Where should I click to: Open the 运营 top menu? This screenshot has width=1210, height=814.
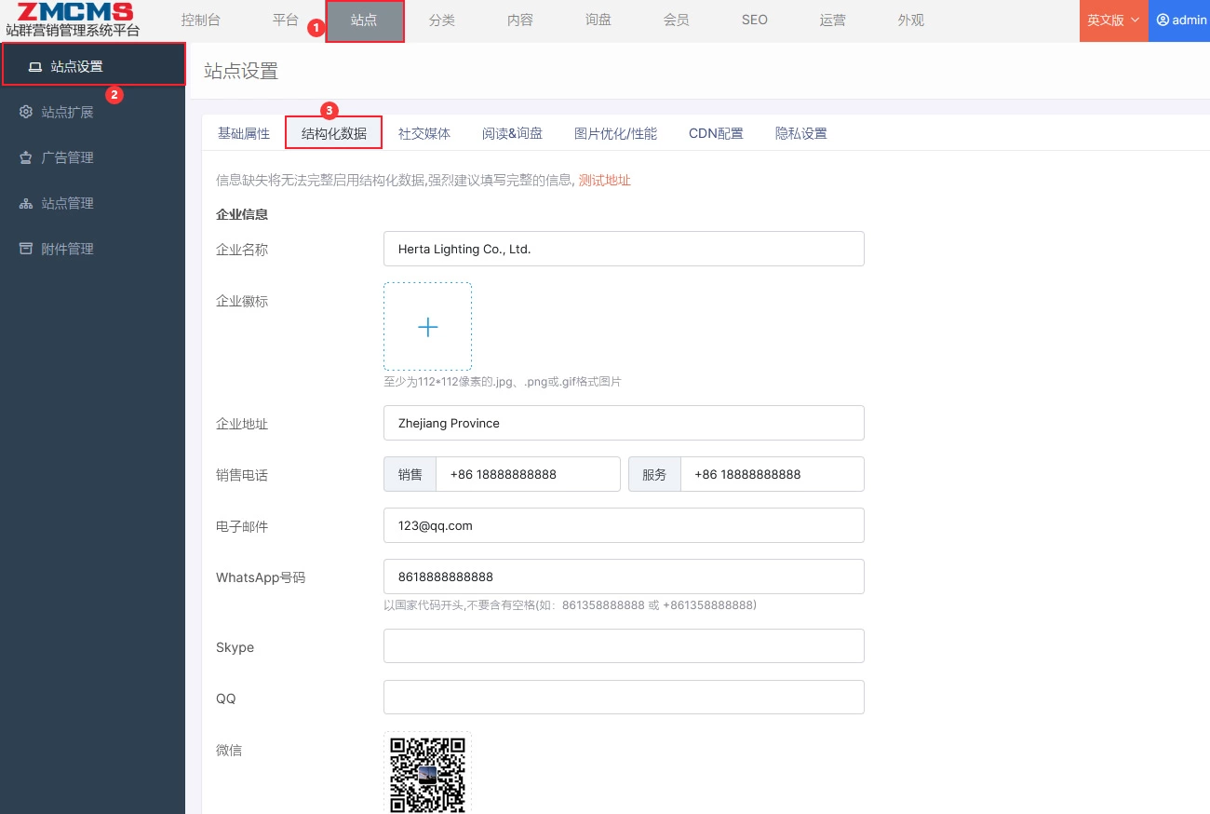click(x=833, y=20)
